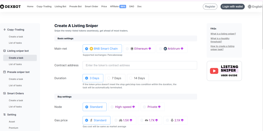263x131 pixels.
Task: Open Asset under Setting
Action: coord(12,122)
